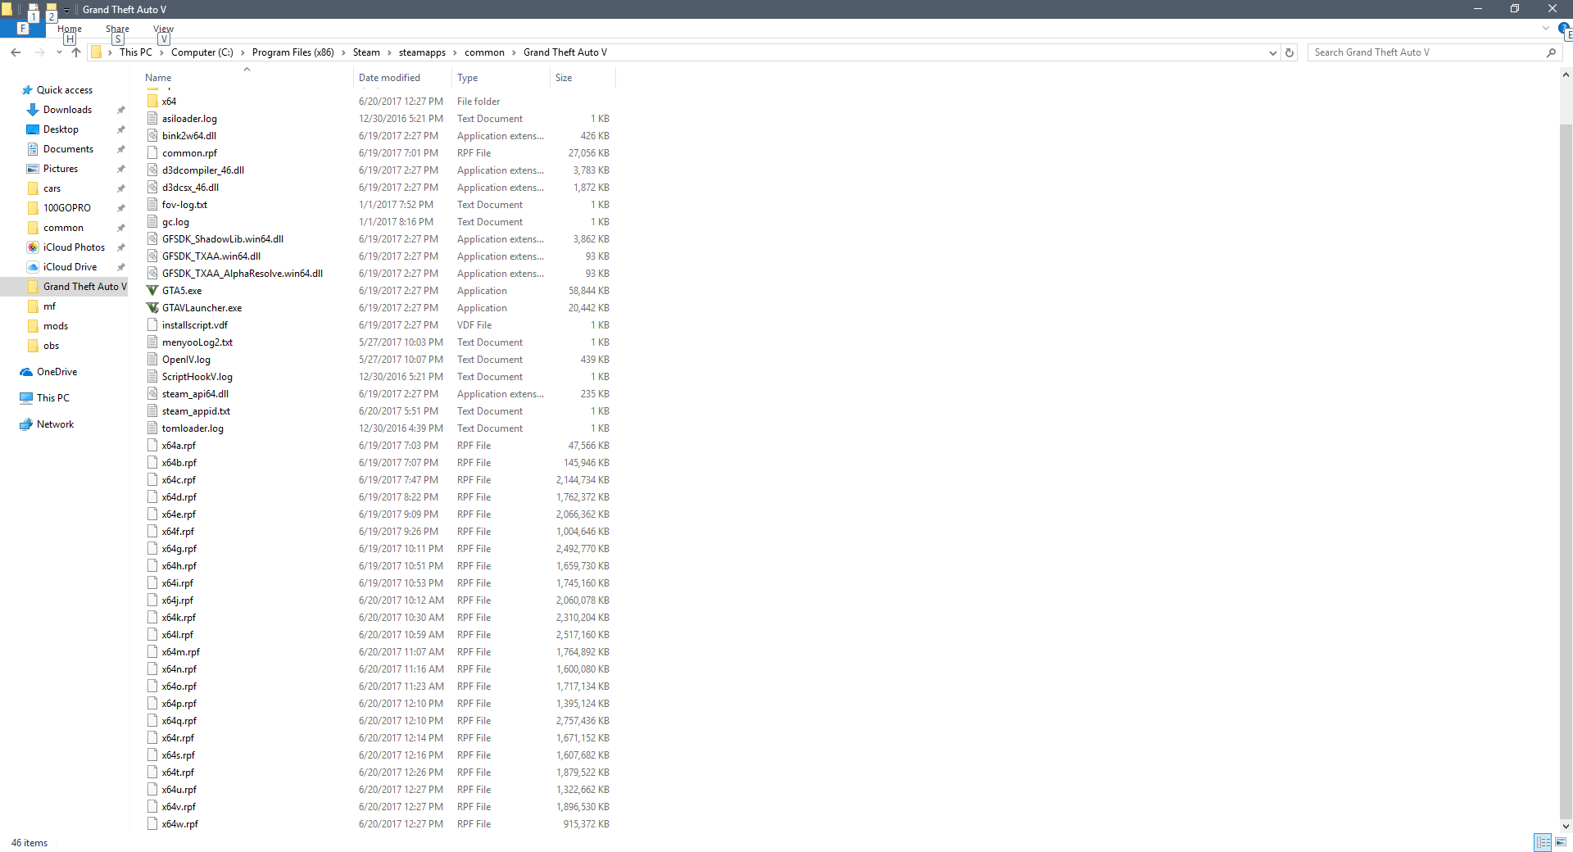Unpin cars folder using its pin icon
The image size is (1573, 852).
121,188
